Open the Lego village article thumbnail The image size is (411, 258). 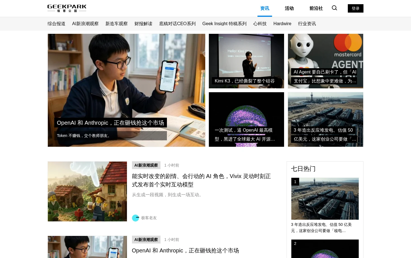coord(87,191)
